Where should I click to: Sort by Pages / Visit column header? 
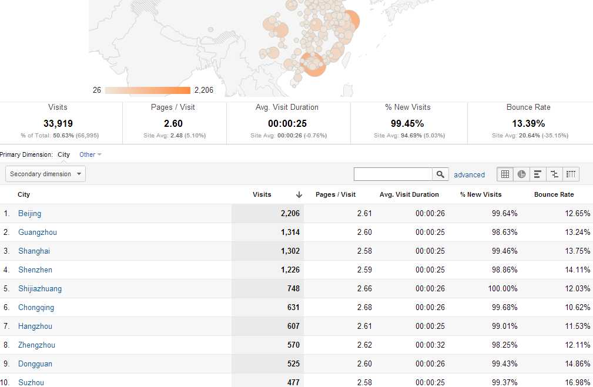(x=335, y=194)
